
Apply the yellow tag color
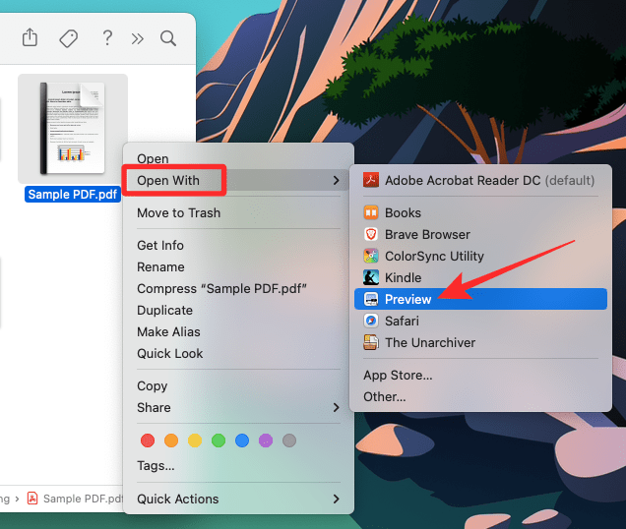(195, 441)
